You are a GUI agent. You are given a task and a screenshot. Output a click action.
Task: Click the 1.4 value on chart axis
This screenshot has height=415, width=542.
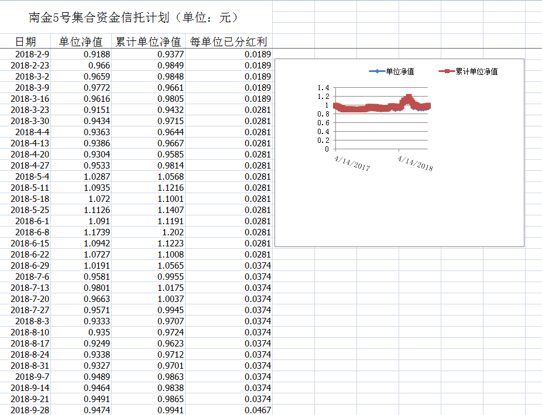323,88
